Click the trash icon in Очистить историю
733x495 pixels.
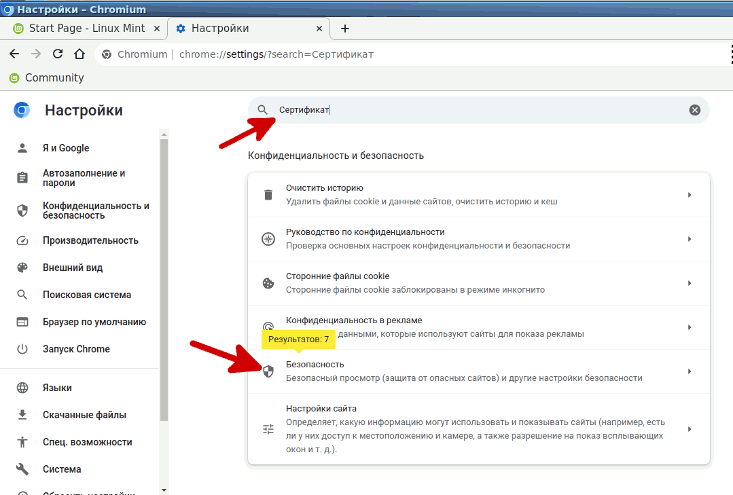[268, 195]
